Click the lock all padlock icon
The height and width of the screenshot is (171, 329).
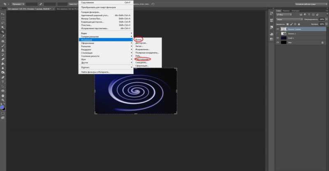click(x=299, y=24)
